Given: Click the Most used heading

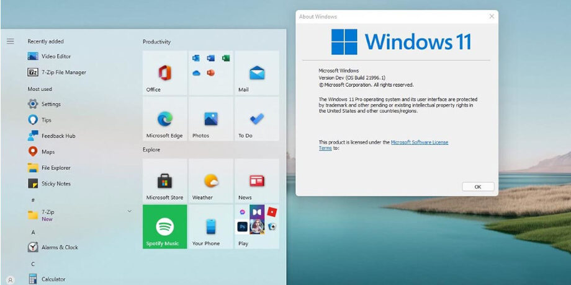Looking at the screenshot, I should tap(40, 89).
